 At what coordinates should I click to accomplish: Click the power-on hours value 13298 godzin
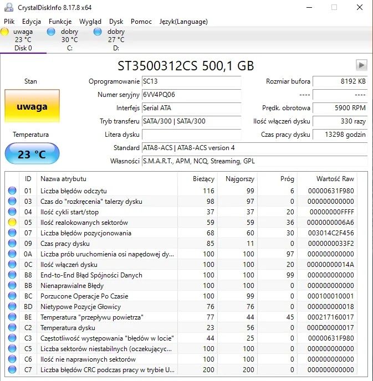tap(340, 135)
